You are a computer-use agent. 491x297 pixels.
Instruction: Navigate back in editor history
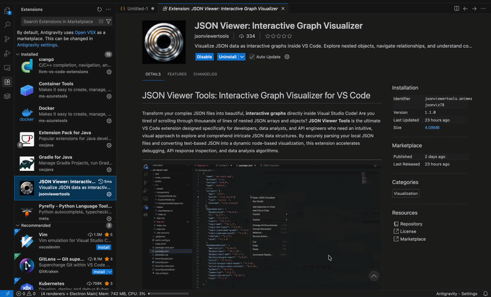pos(465,9)
